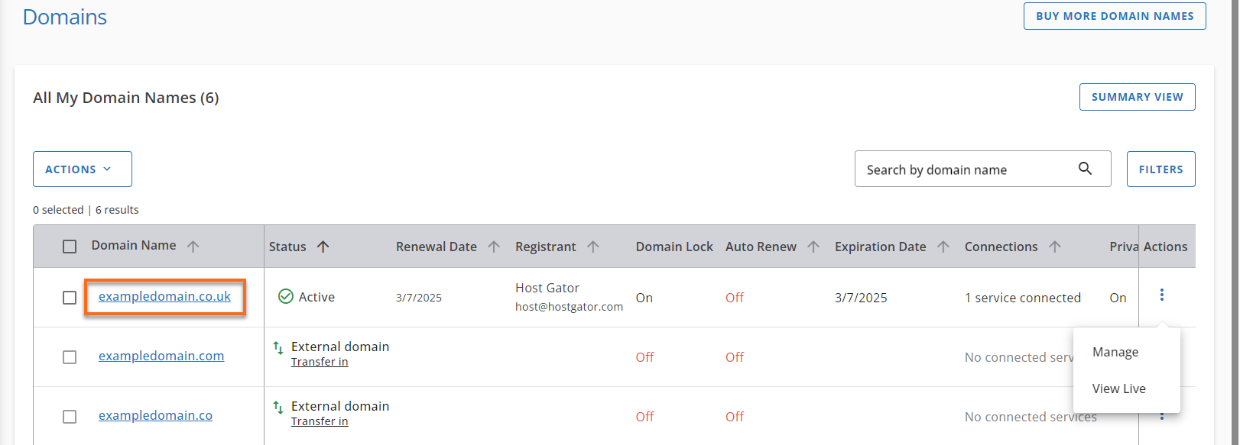The width and height of the screenshot is (1240, 445).
Task: Click the sort arrow on Renewal Date column
Action: pos(495,246)
